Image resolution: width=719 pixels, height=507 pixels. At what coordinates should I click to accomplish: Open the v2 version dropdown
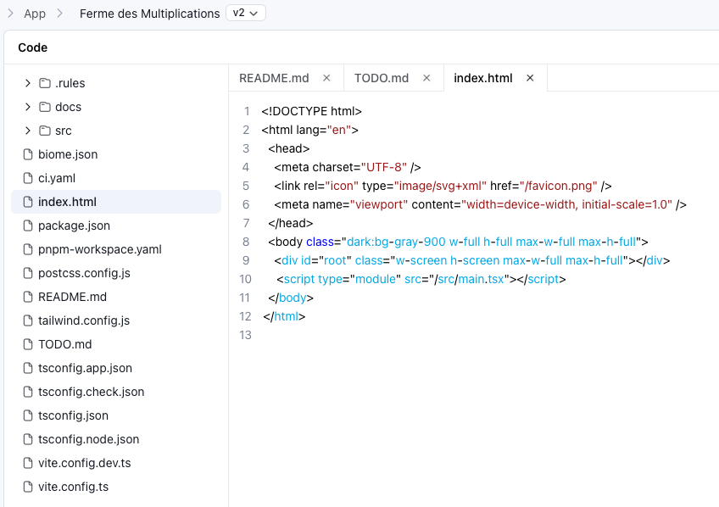point(246,14)
